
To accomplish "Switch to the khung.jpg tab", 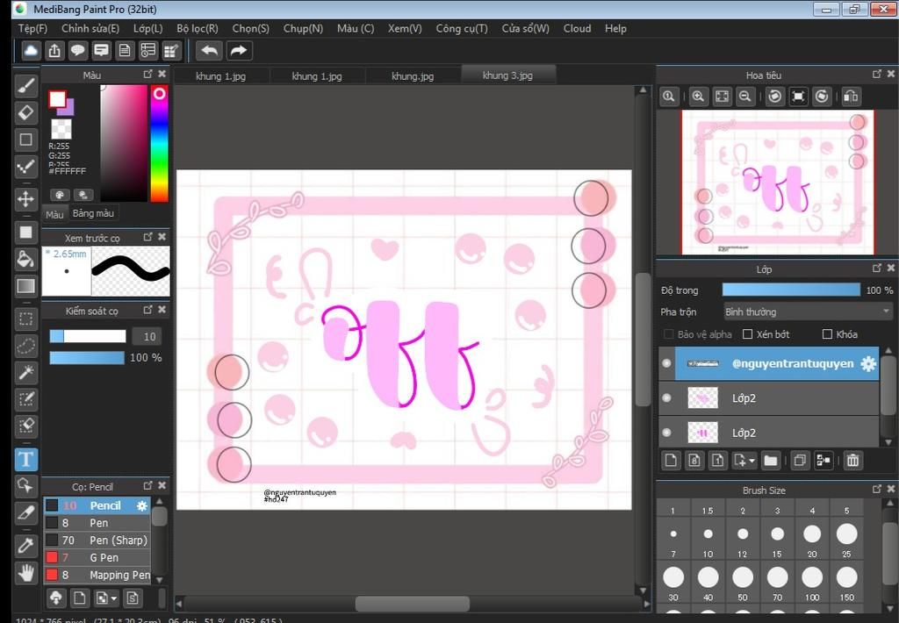I will tap(413, 75).
